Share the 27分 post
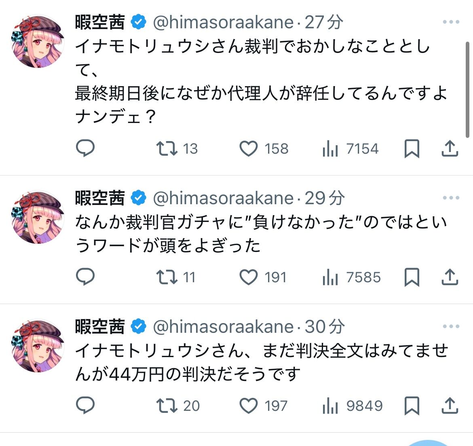473x446 pixels. (449, 148)
